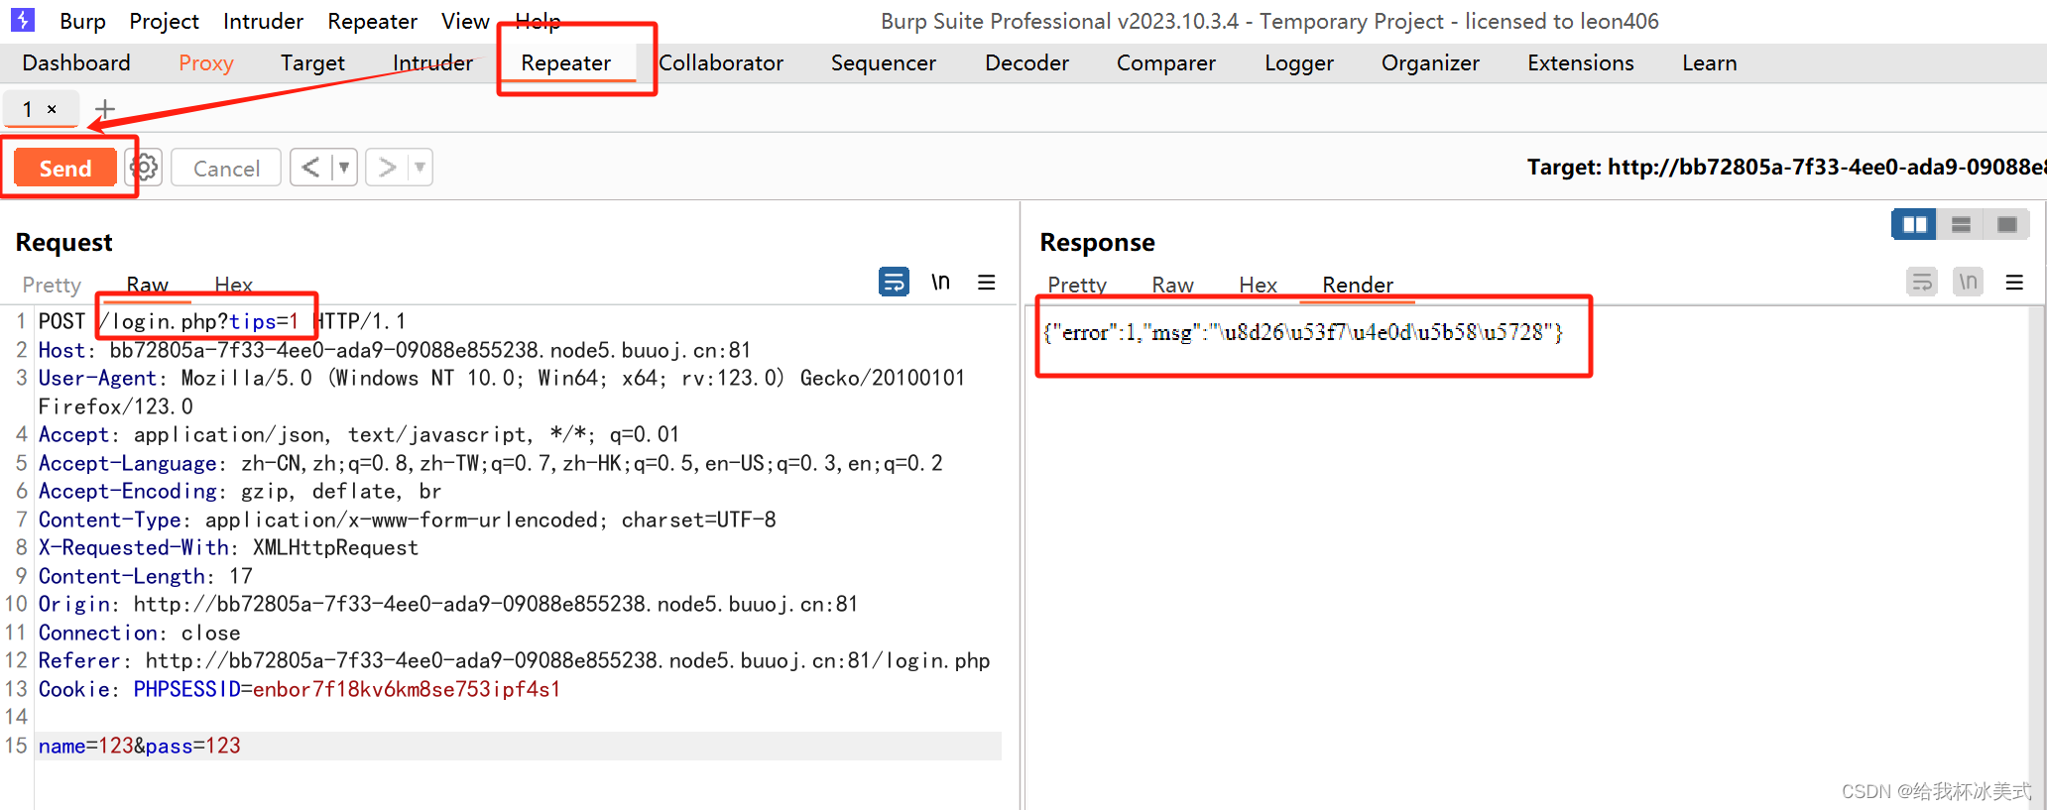Open the Intruder menu in menu bar

point(263,21)
